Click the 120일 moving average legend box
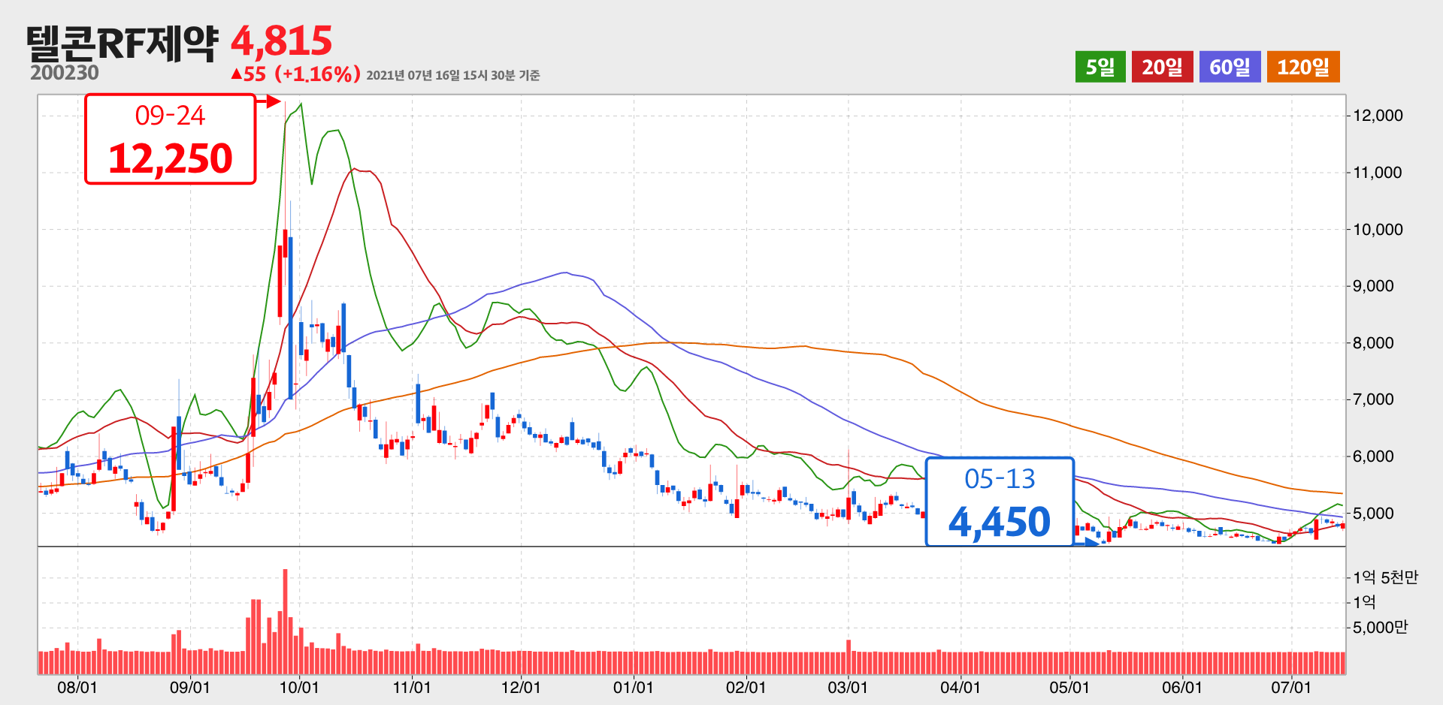Viewport: 1443px width, 705px height. pos(1303,67)
